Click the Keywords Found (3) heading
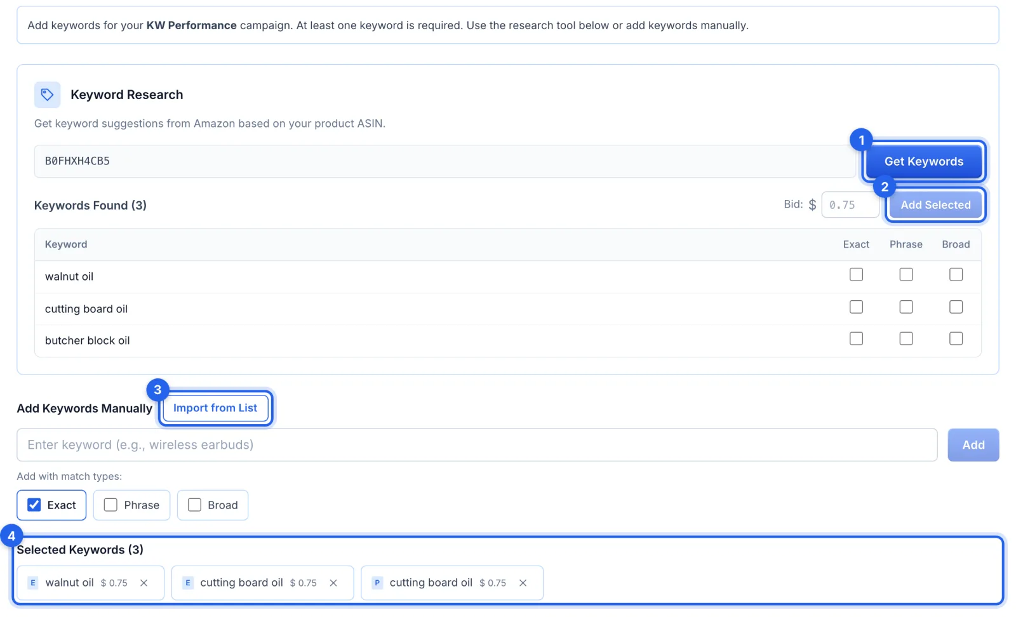Viewport: 1016px width, 617px height. pyautogui.click(x=90, y=206)
